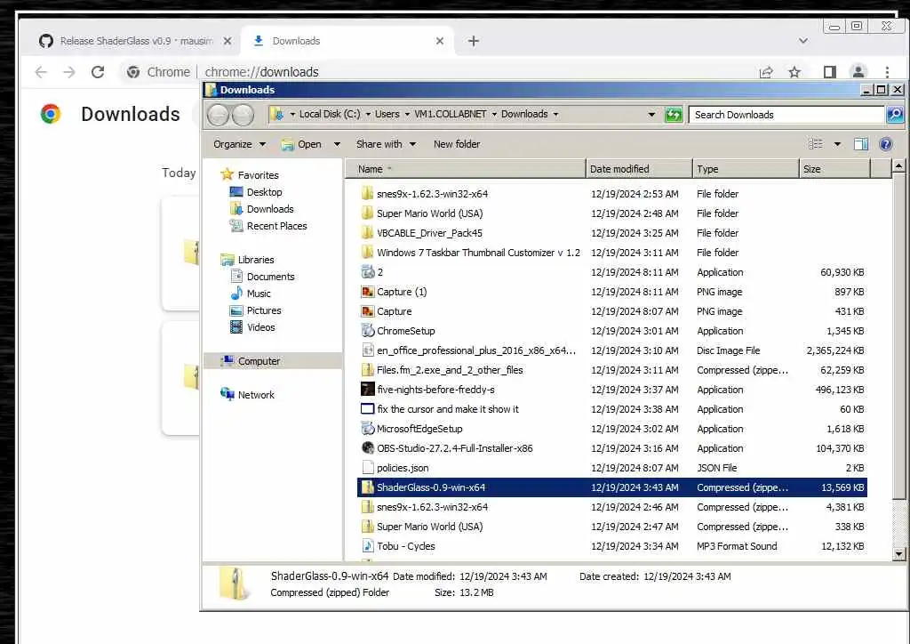Sort by the Size column header

[835, 169]
